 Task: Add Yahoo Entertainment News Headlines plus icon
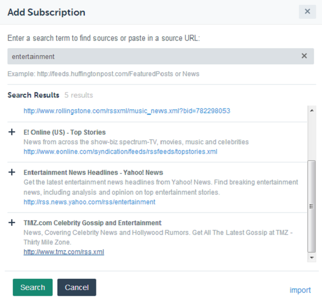[12, 172]
